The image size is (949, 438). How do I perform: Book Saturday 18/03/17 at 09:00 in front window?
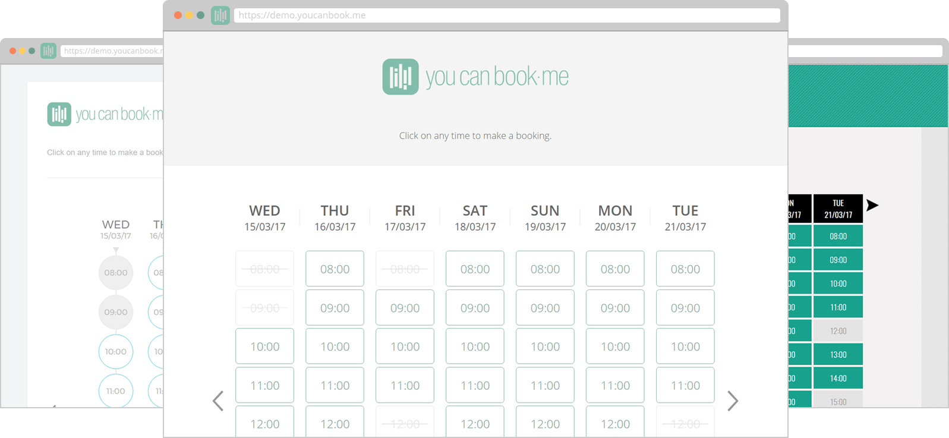pyautogui.click(x=475, y=308)
